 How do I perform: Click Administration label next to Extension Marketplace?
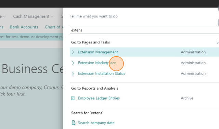[193, 63]
